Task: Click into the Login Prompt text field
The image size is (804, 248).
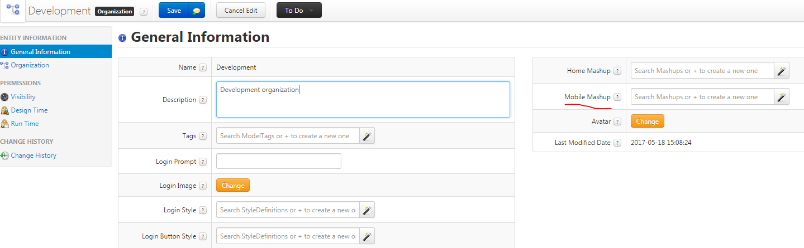Action: point(279,162)
